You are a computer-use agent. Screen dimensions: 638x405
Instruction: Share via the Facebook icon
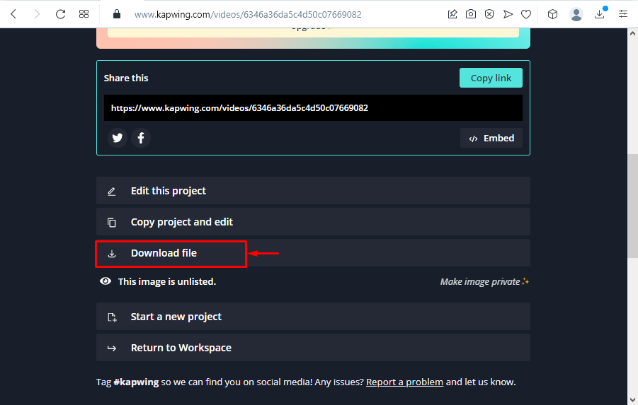coord(141,138)
